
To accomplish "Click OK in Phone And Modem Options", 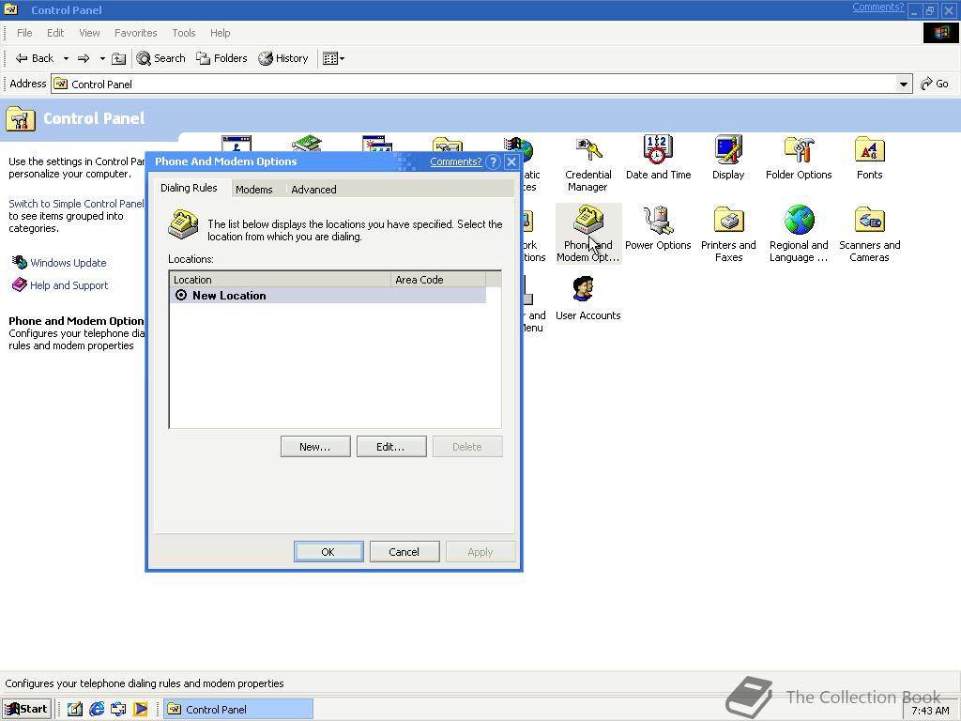I will click(x=328, y=552).
